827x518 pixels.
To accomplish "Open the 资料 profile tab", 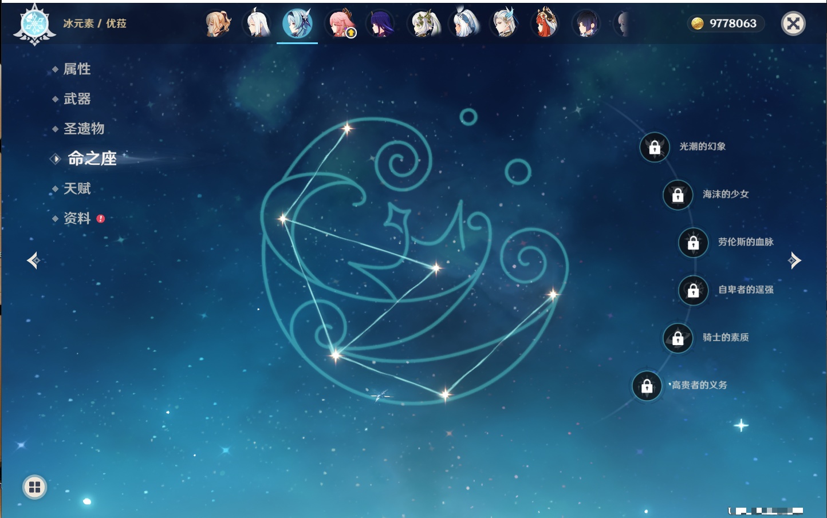I will click(77, 218).
